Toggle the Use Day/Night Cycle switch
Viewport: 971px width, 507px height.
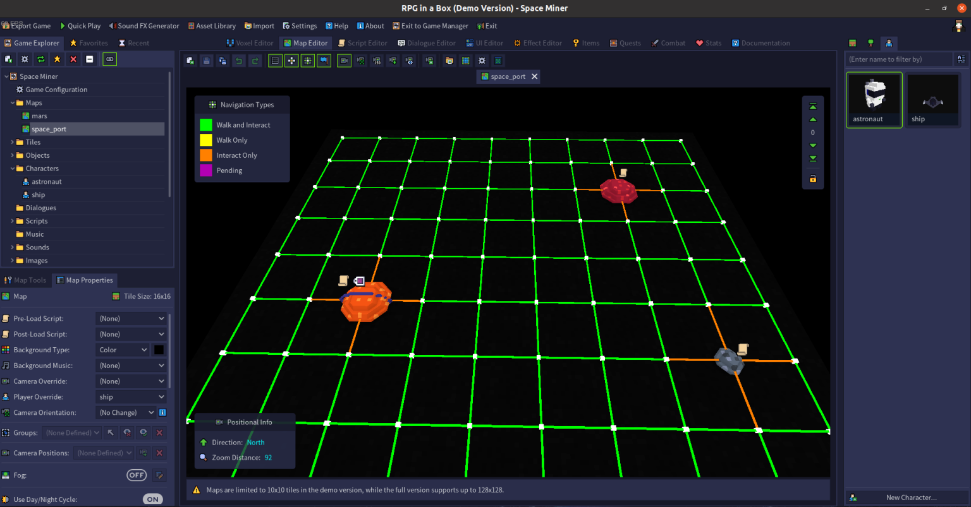click(152, 499)
